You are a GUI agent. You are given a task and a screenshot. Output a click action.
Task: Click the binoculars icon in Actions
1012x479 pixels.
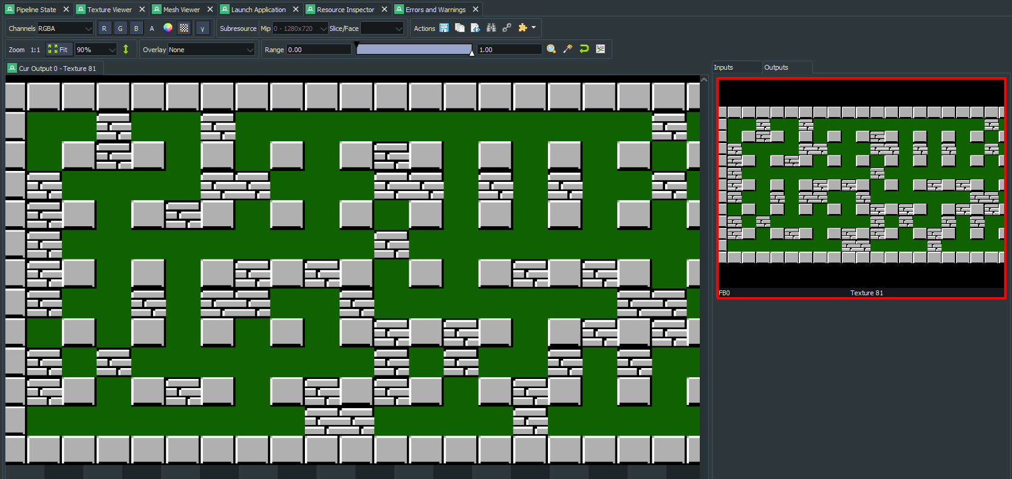[491, 28]
